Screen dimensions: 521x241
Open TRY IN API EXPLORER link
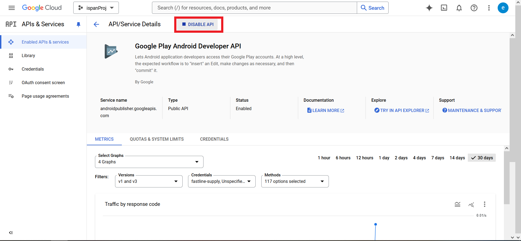click(x=402, y=110)
